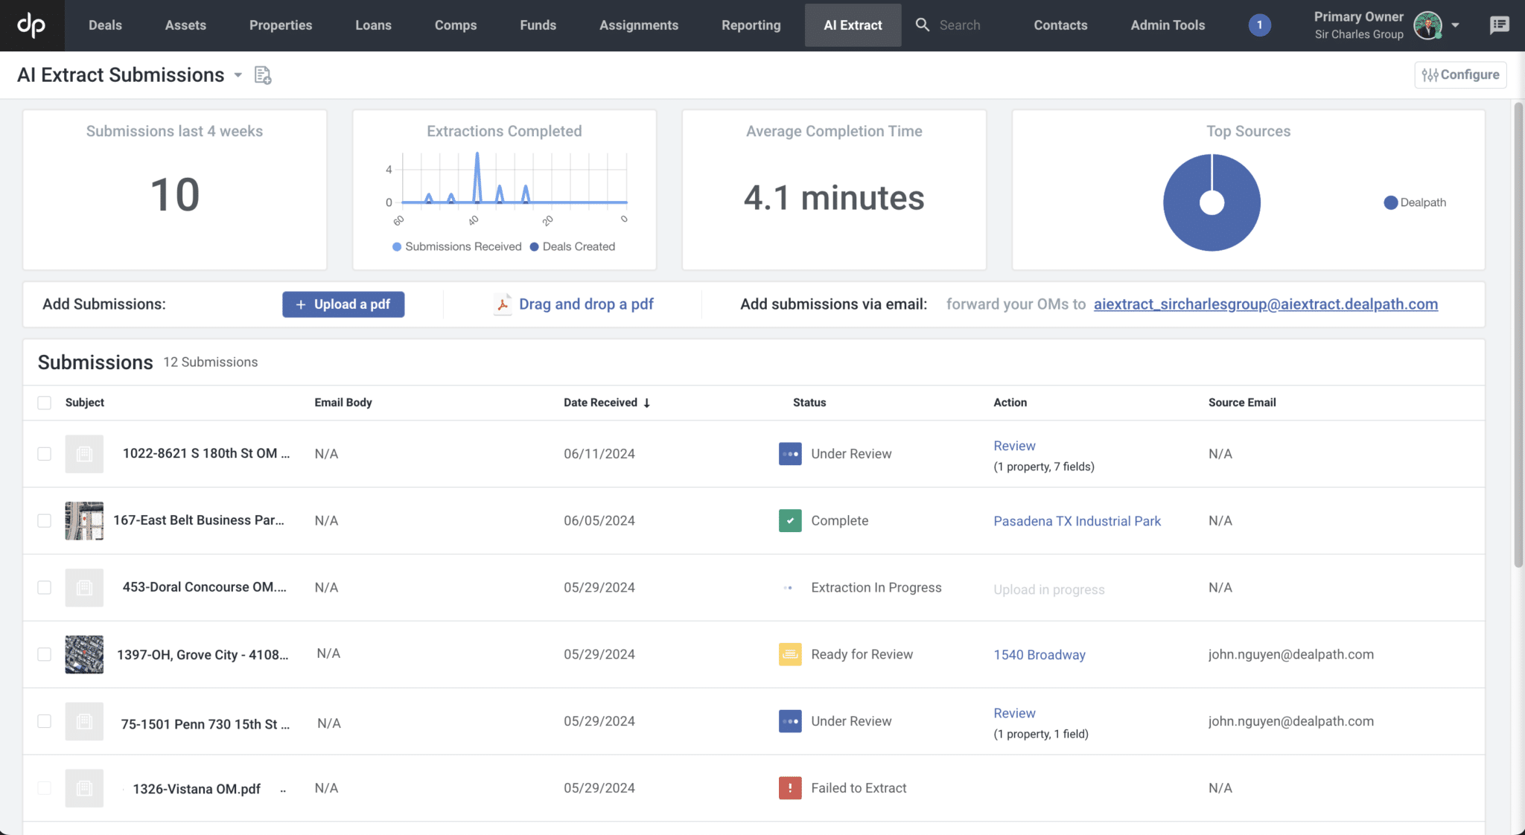
Task: Click the Extractions Completed line chart
Action: point(514,179)
